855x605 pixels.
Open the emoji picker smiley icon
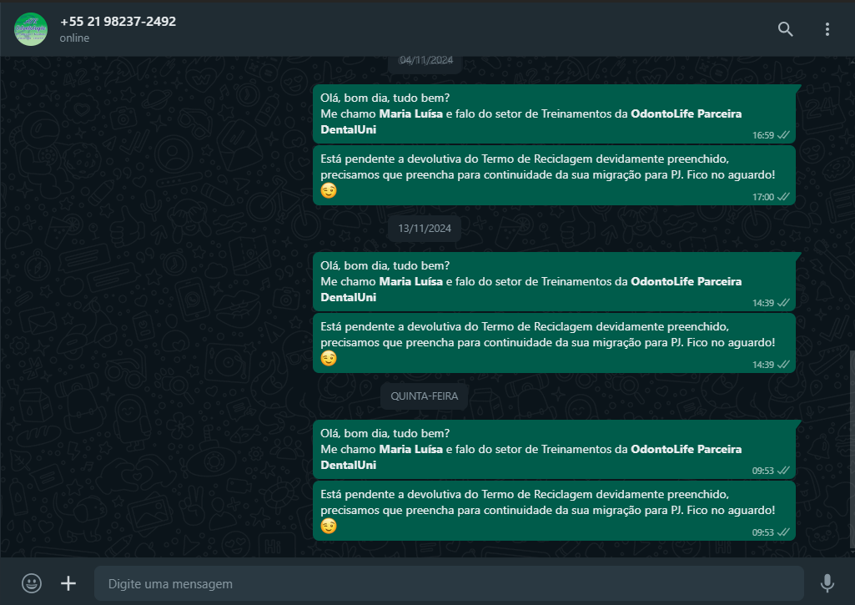pos(32,583)
